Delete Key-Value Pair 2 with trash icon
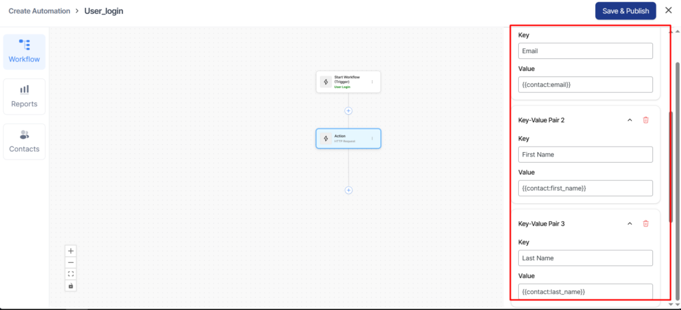The image size is (681, 310). [645, 120]
